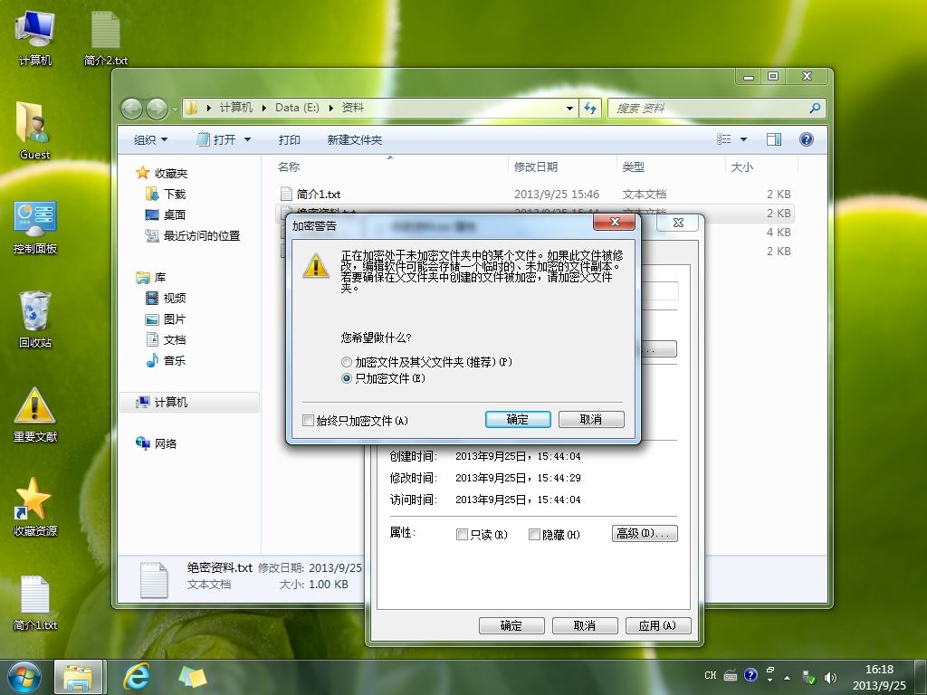Refresh the Explorer address bar
Screen dimensions: 927x695
(x=590, y=109)
